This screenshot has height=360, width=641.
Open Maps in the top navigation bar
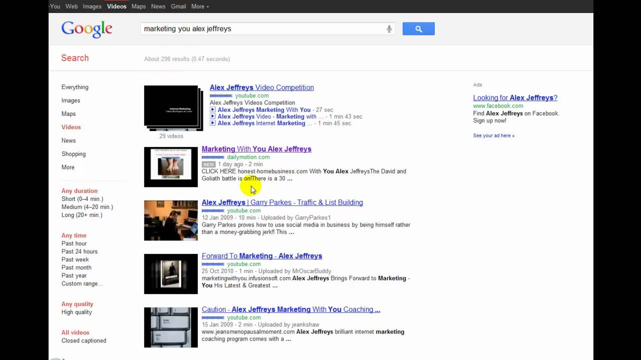[x=139, y=6]
